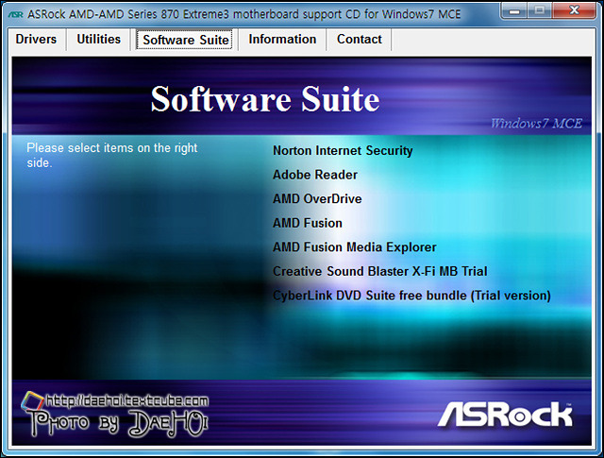Choose CyberLink DVD Suite free bundle
This screenshot has width=604, height=458.
click(411, 296)
